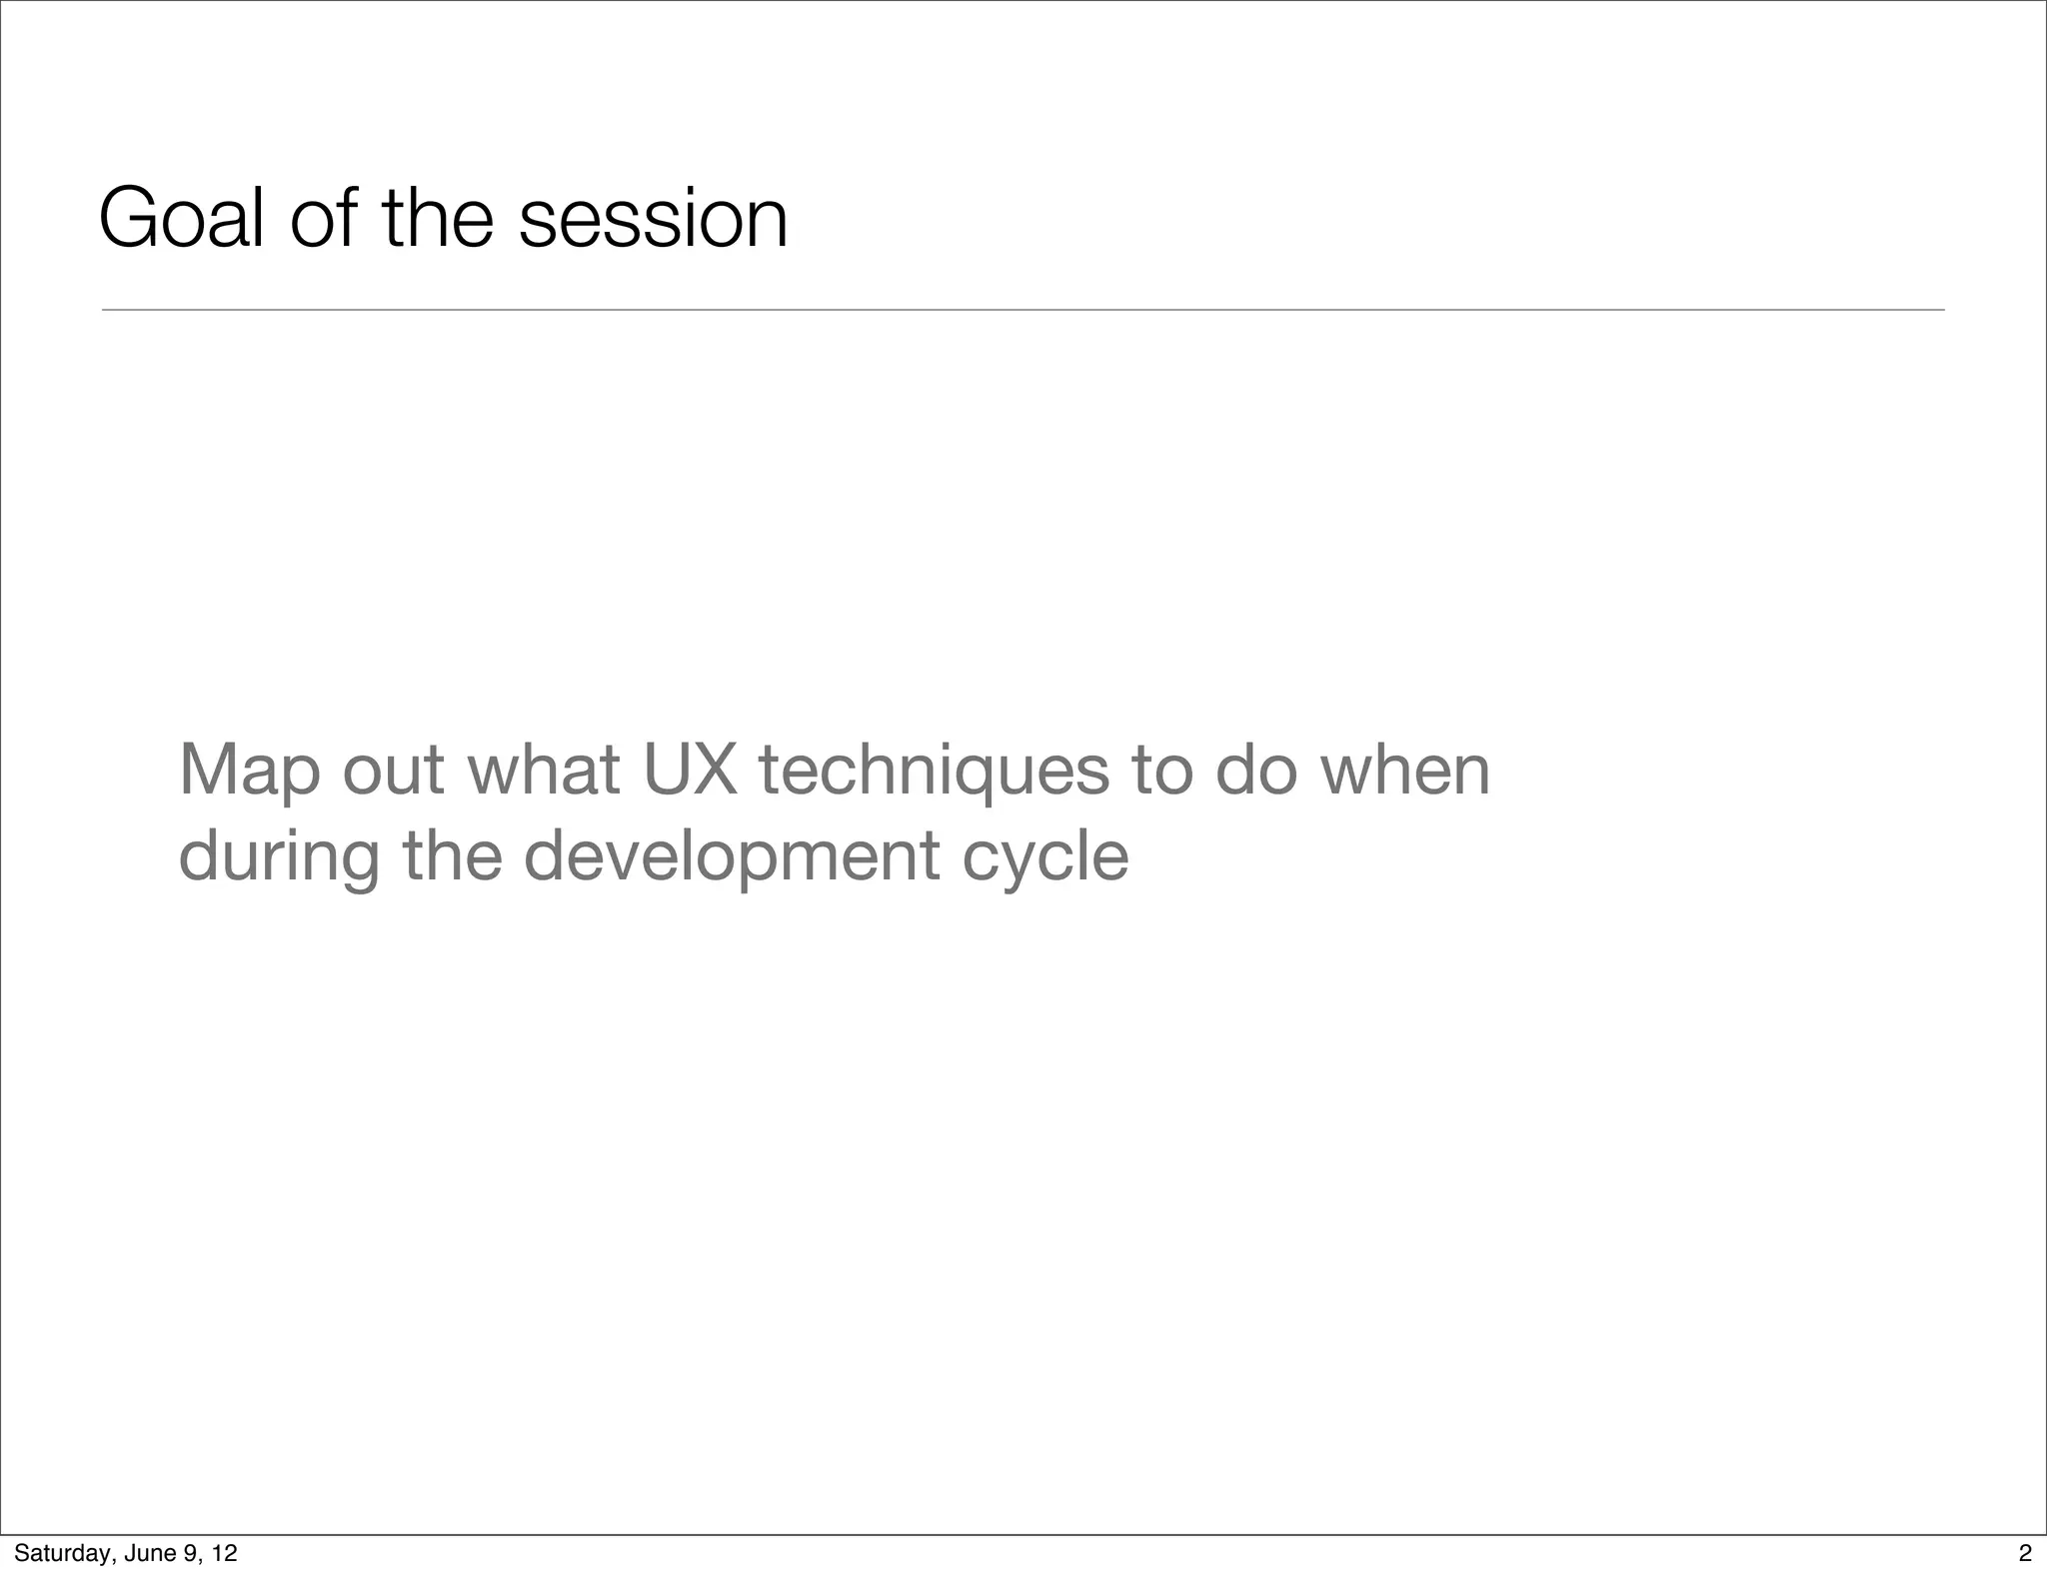This screenshot has height=1575, width=2047.
Task: Select the word 'development' in the body text
Action: pos(732,855)
